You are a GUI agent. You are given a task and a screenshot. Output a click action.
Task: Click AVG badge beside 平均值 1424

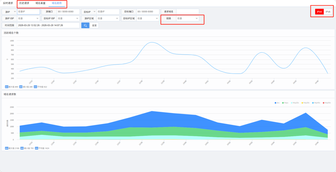click(x=36, y=148)
